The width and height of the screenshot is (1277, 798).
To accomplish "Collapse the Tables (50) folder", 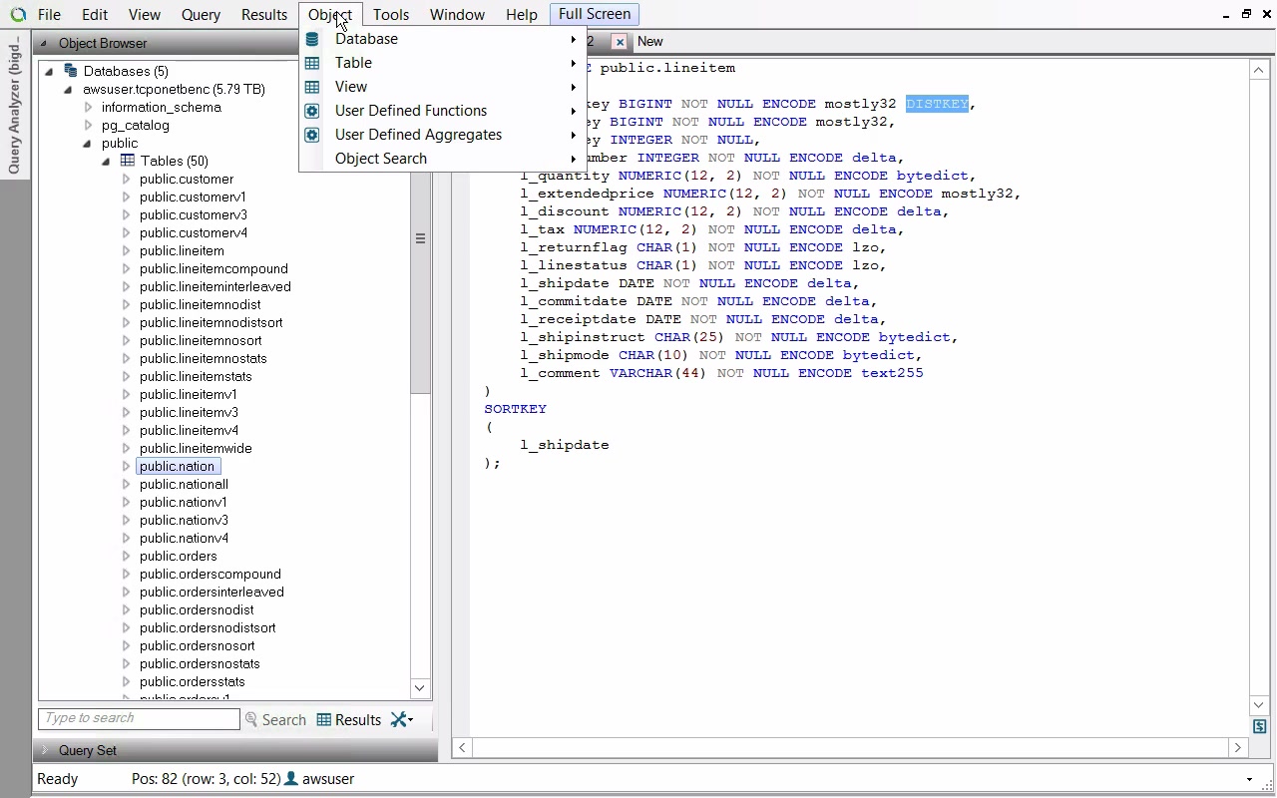I will (x=106, y=162).
